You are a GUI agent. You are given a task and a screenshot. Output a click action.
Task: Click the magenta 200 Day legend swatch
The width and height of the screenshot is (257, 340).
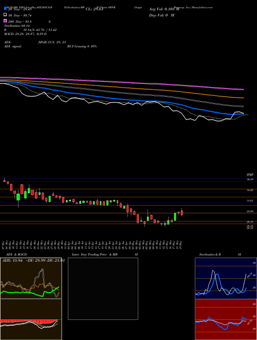[5, 21]
